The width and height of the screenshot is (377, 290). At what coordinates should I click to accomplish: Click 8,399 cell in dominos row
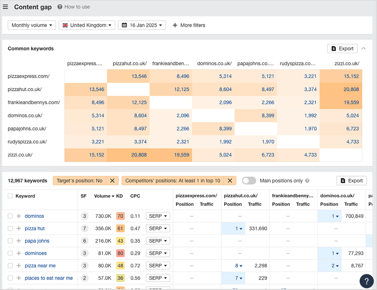256,115
